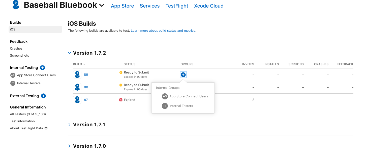366x153 pixels.
Task: Click the Baseball Bluebook app icon in header
Action: coord(16,5)
